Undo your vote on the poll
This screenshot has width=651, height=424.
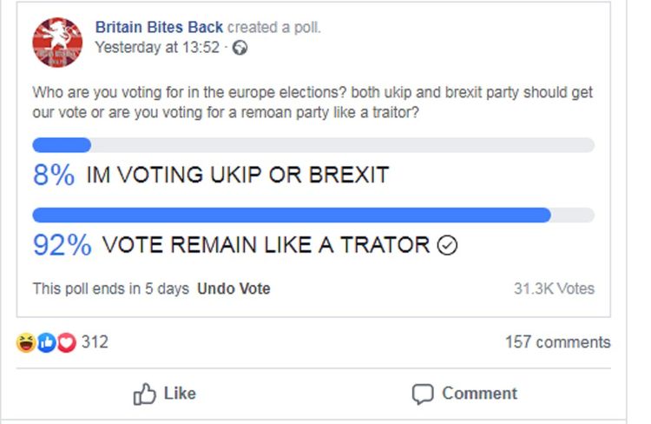coord(233,288)
